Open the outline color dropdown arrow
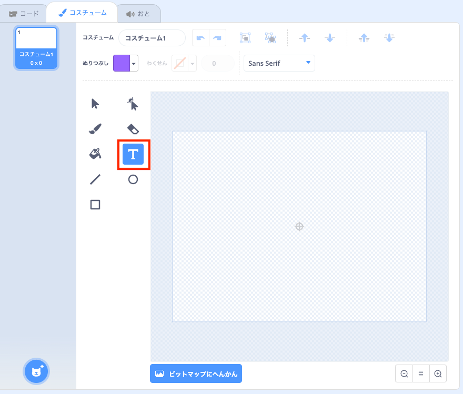Image resolution: width=463 pixels, height=394 pixels. coord(193,63)
